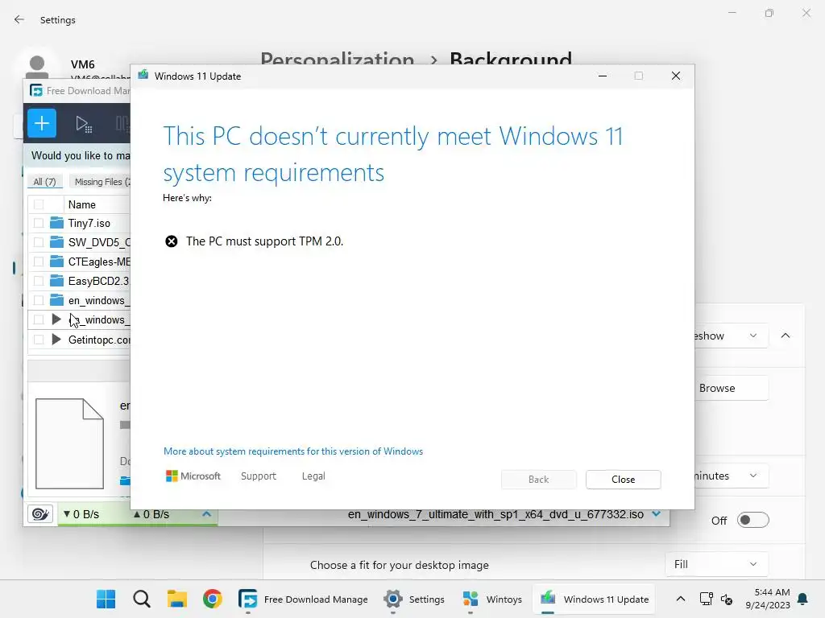Click the Legal link

pyautogui.click(x=313, y=476)
